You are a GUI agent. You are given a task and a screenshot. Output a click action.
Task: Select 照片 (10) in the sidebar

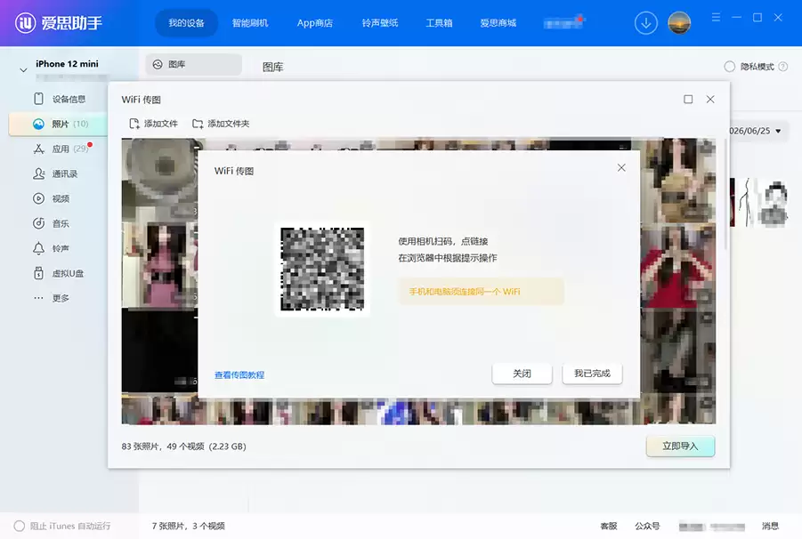point(59,124)
